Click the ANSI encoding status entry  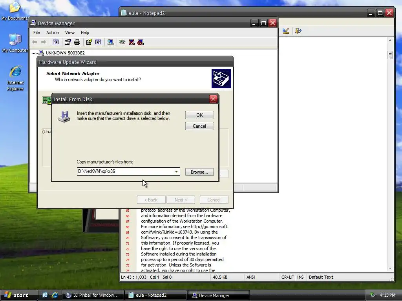click(x=250, y=277)
